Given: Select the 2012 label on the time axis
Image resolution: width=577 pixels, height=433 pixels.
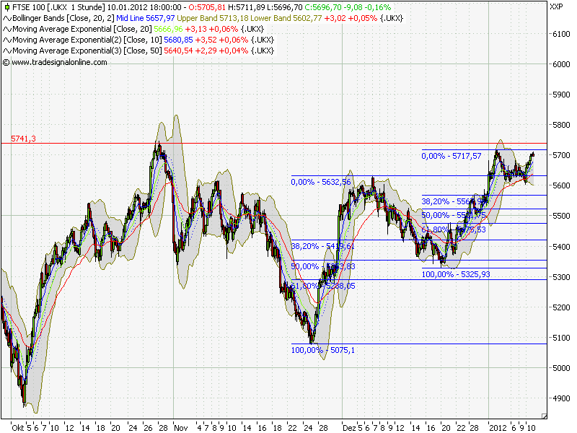Looking at the screenshot, I should tap(498, 426).
